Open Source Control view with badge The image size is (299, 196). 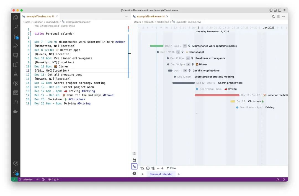click(x=16, y=36)
